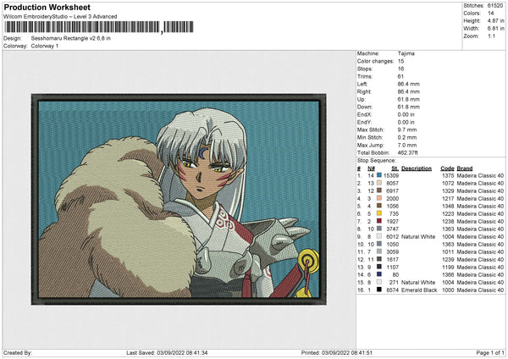
Task: Click the Zoom value 1:1
Action: pyautogui.click(x=491, y=36)
